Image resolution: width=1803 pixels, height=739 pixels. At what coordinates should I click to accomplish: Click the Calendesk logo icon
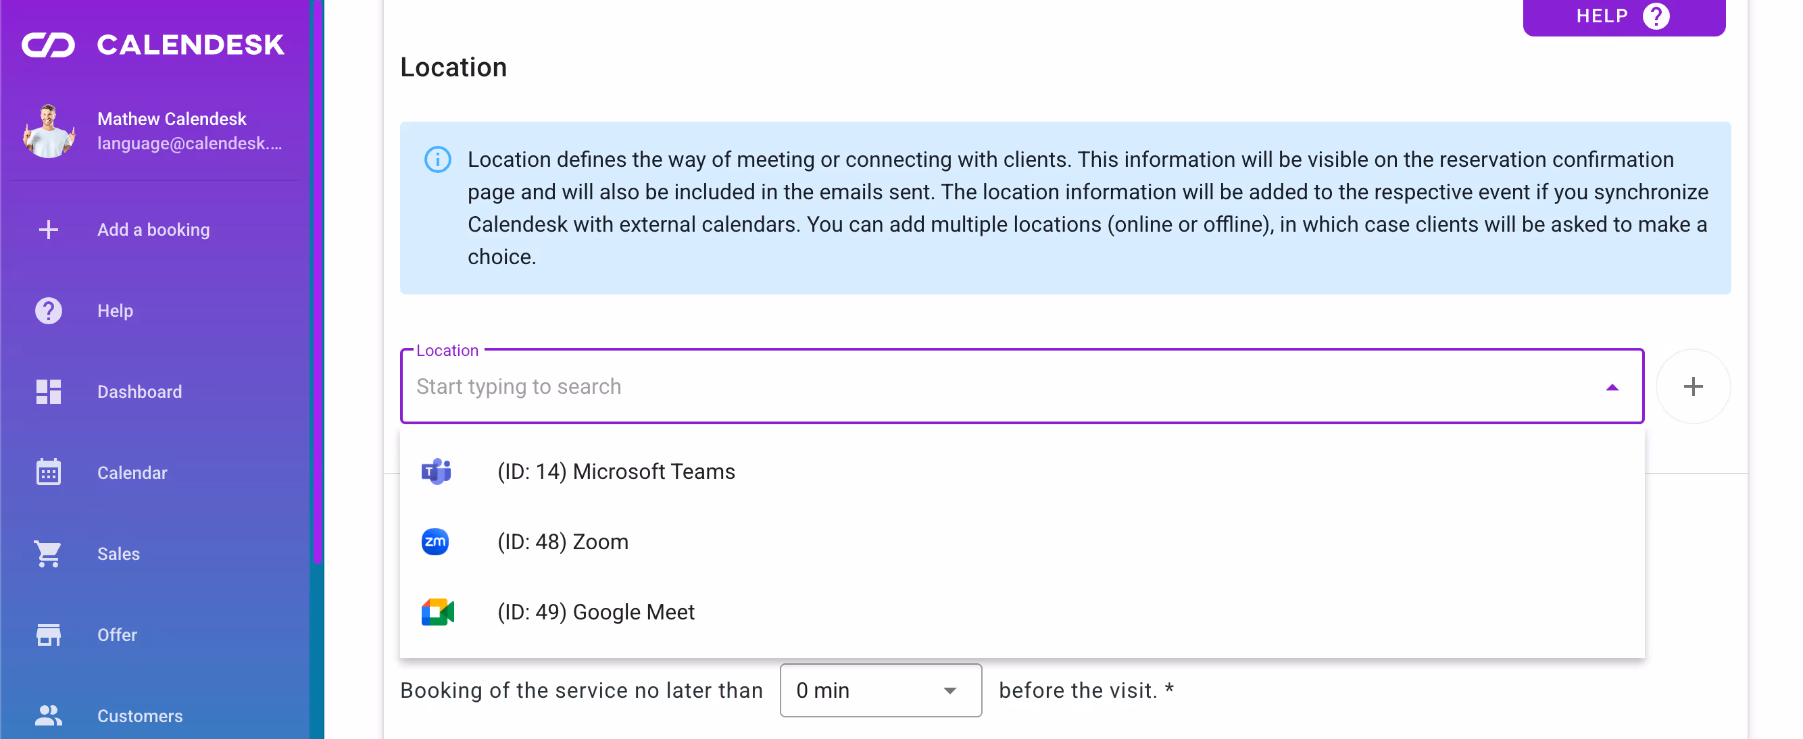click(47, 45)
